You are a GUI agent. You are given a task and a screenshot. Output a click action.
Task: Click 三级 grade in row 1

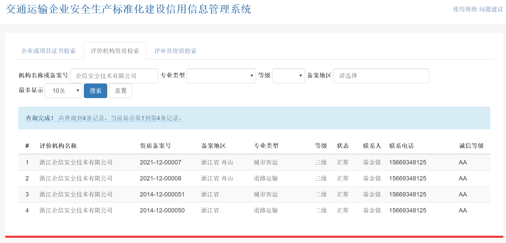coord(321,162)
